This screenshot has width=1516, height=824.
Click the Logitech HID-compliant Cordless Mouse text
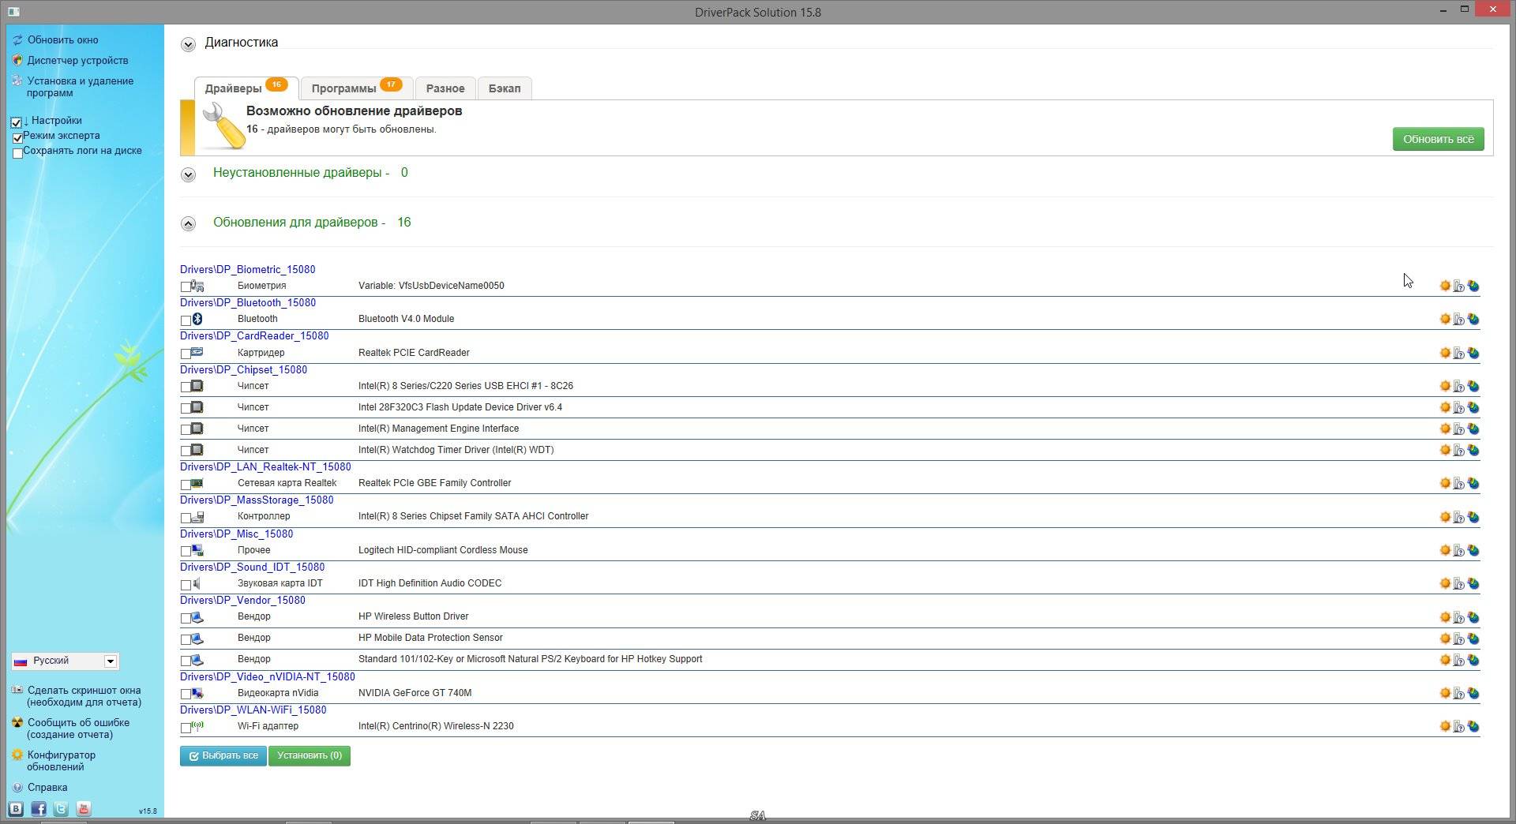(443, 550)
